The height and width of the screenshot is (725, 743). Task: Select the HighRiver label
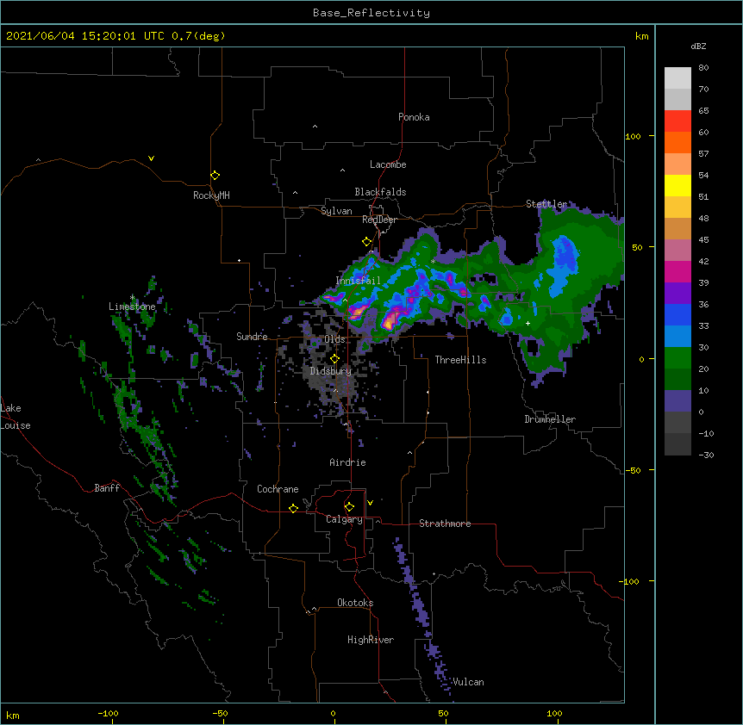pos(371,640)
